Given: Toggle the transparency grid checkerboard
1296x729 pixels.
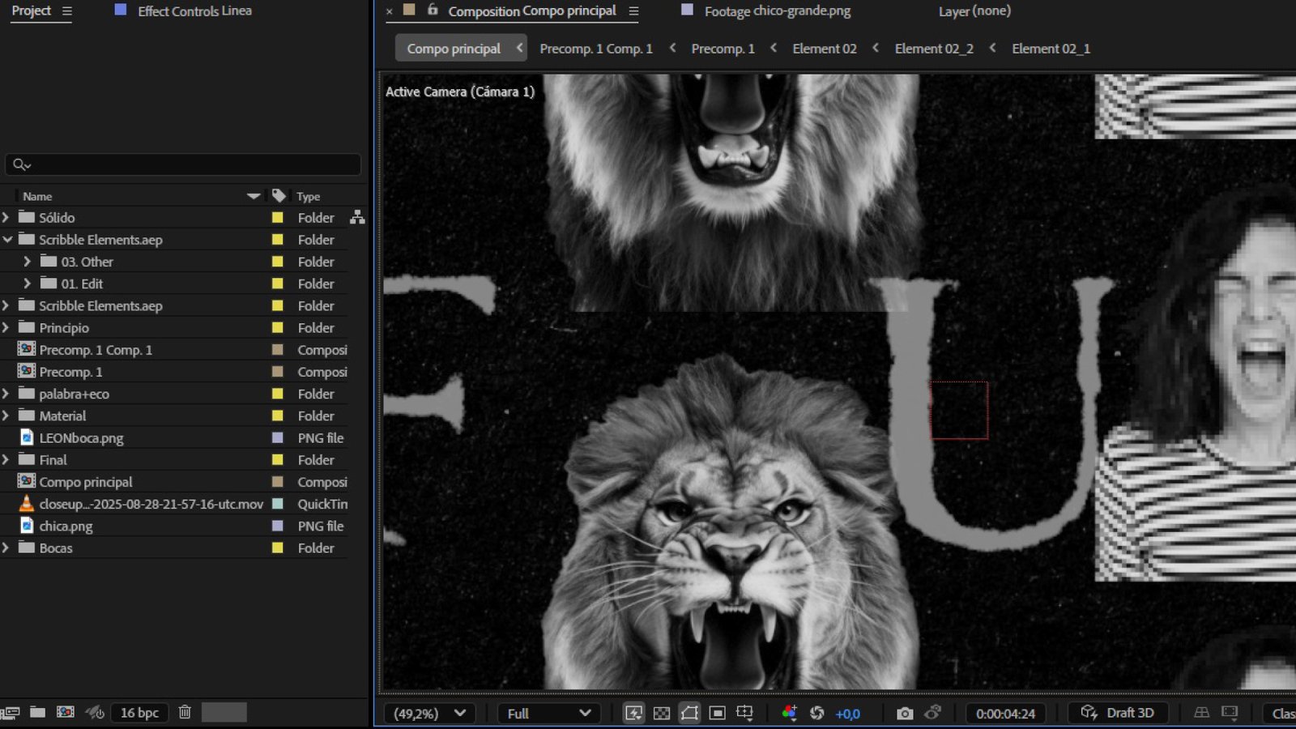Looking at the screenshot, I should click(662, 713).
